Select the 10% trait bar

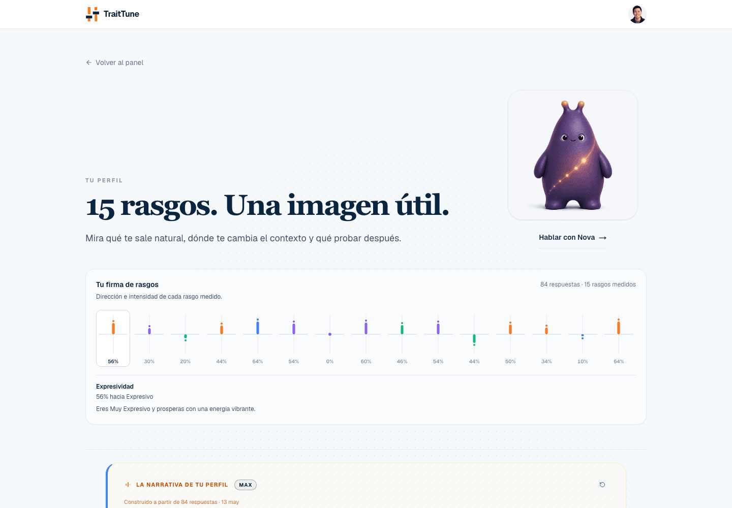(583, 338)
